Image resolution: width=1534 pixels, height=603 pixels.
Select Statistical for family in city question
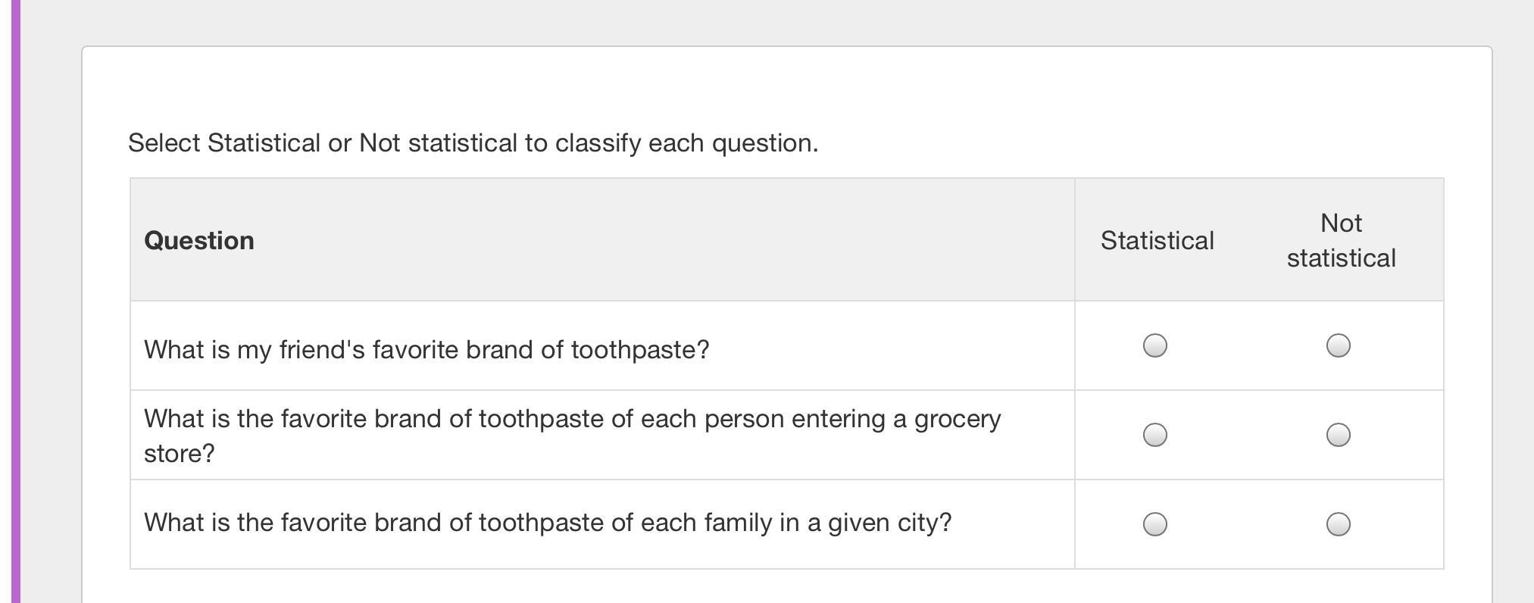1154,524
